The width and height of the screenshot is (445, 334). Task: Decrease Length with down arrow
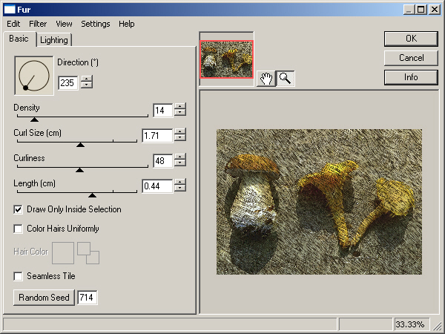point(180,188)
